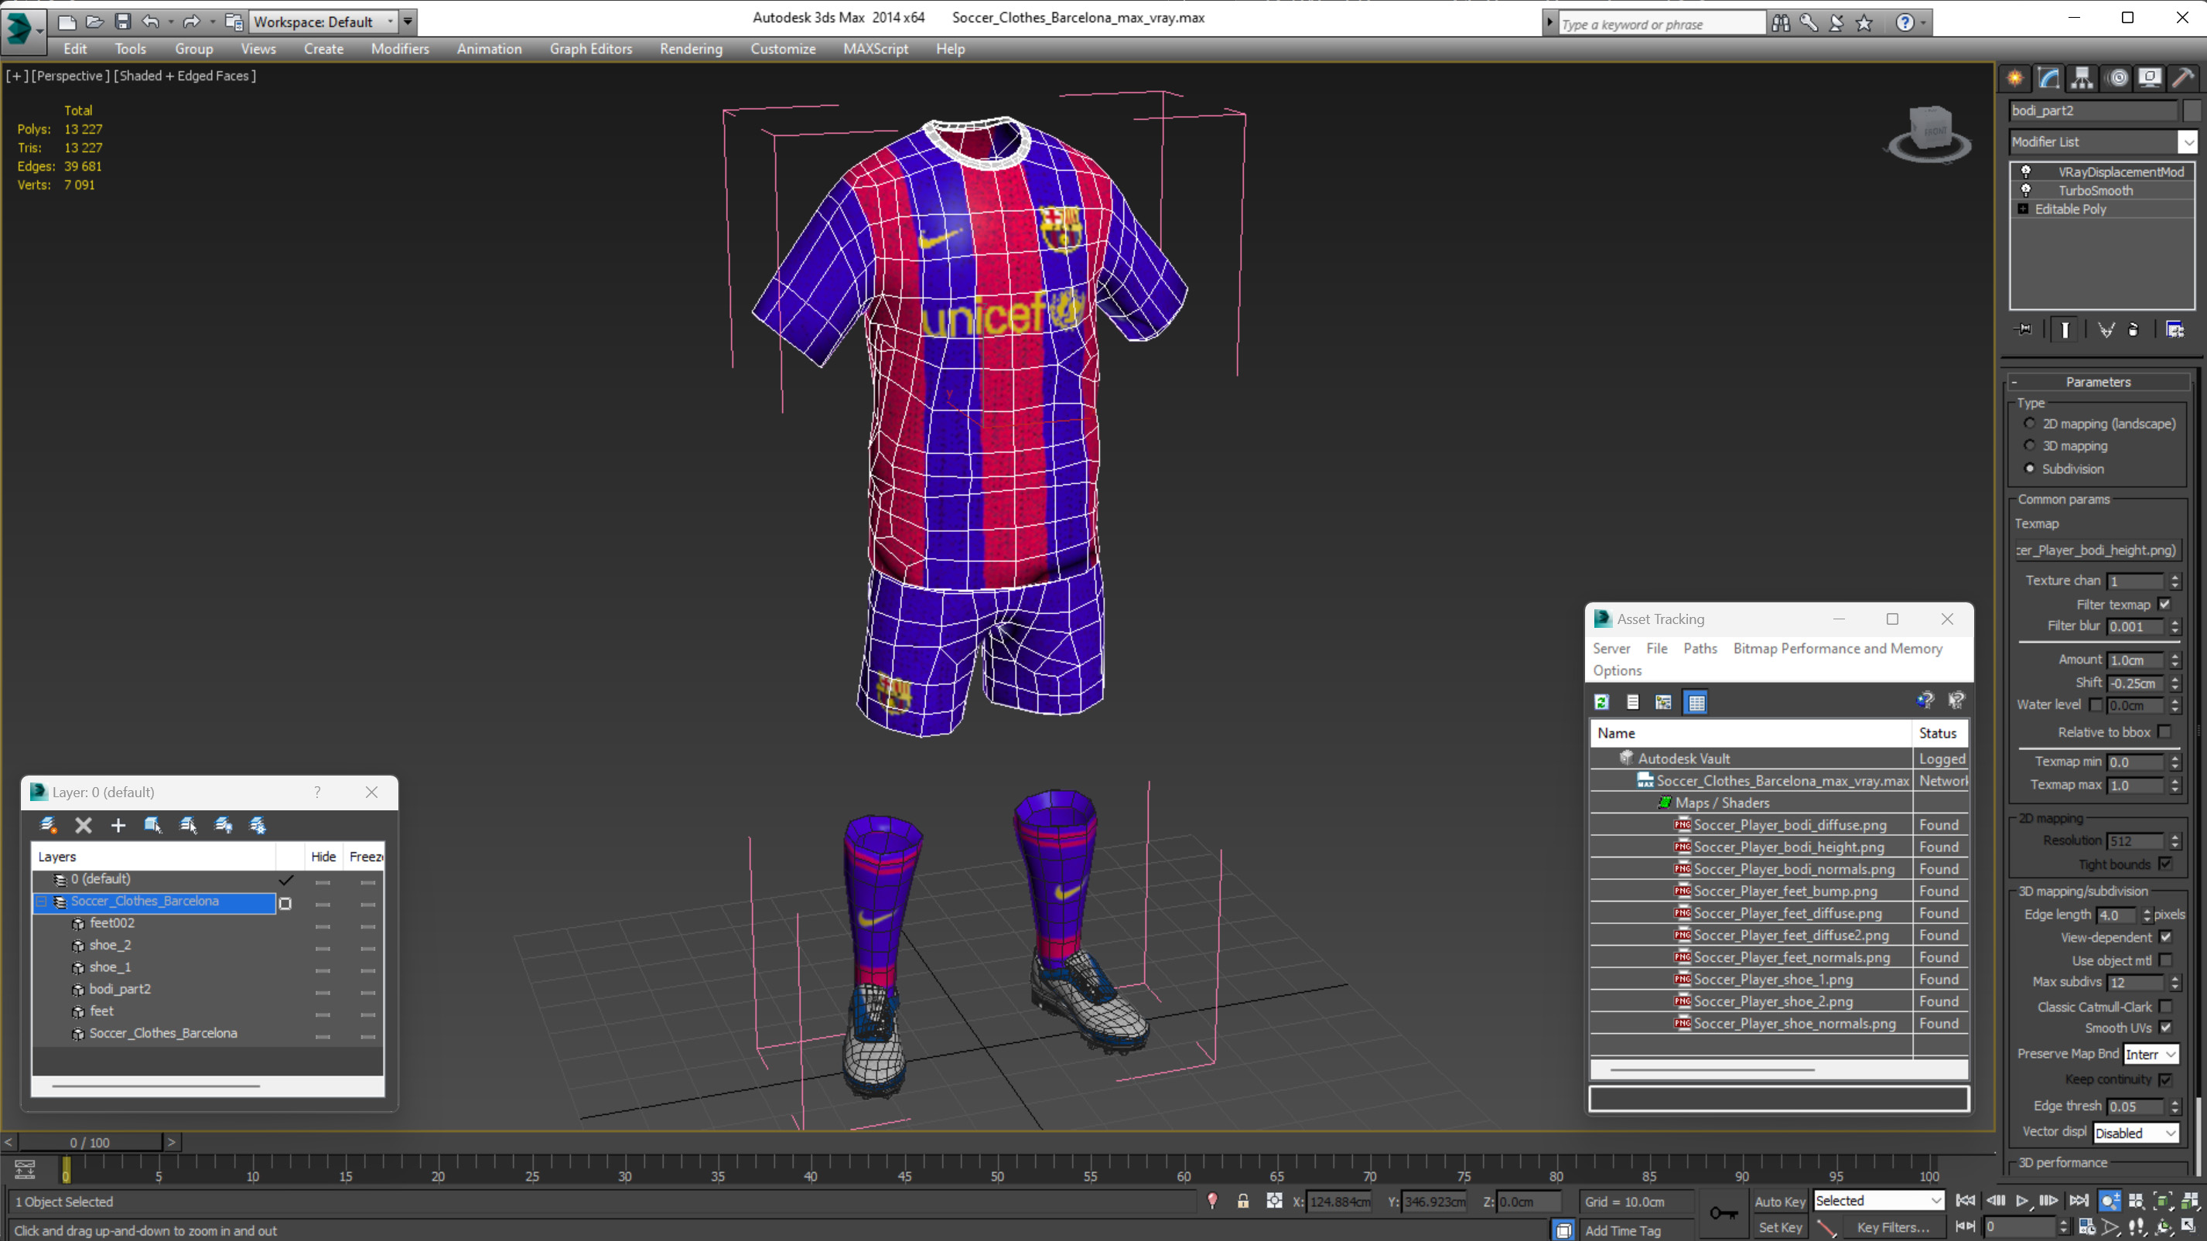This screenshot has height=1241, width=2207.
Task: Toggle the TurboSmooth modifier lightbulb
Action: pyautogui.click(x=2025, y=190)
